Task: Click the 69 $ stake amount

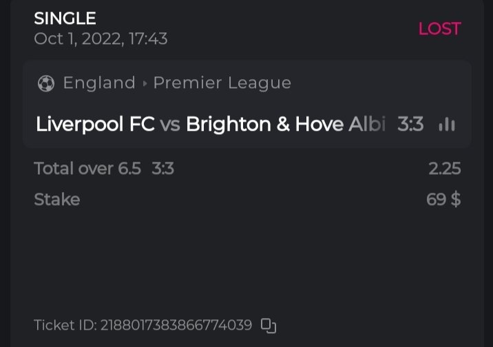Action: (x=443, y=200)
